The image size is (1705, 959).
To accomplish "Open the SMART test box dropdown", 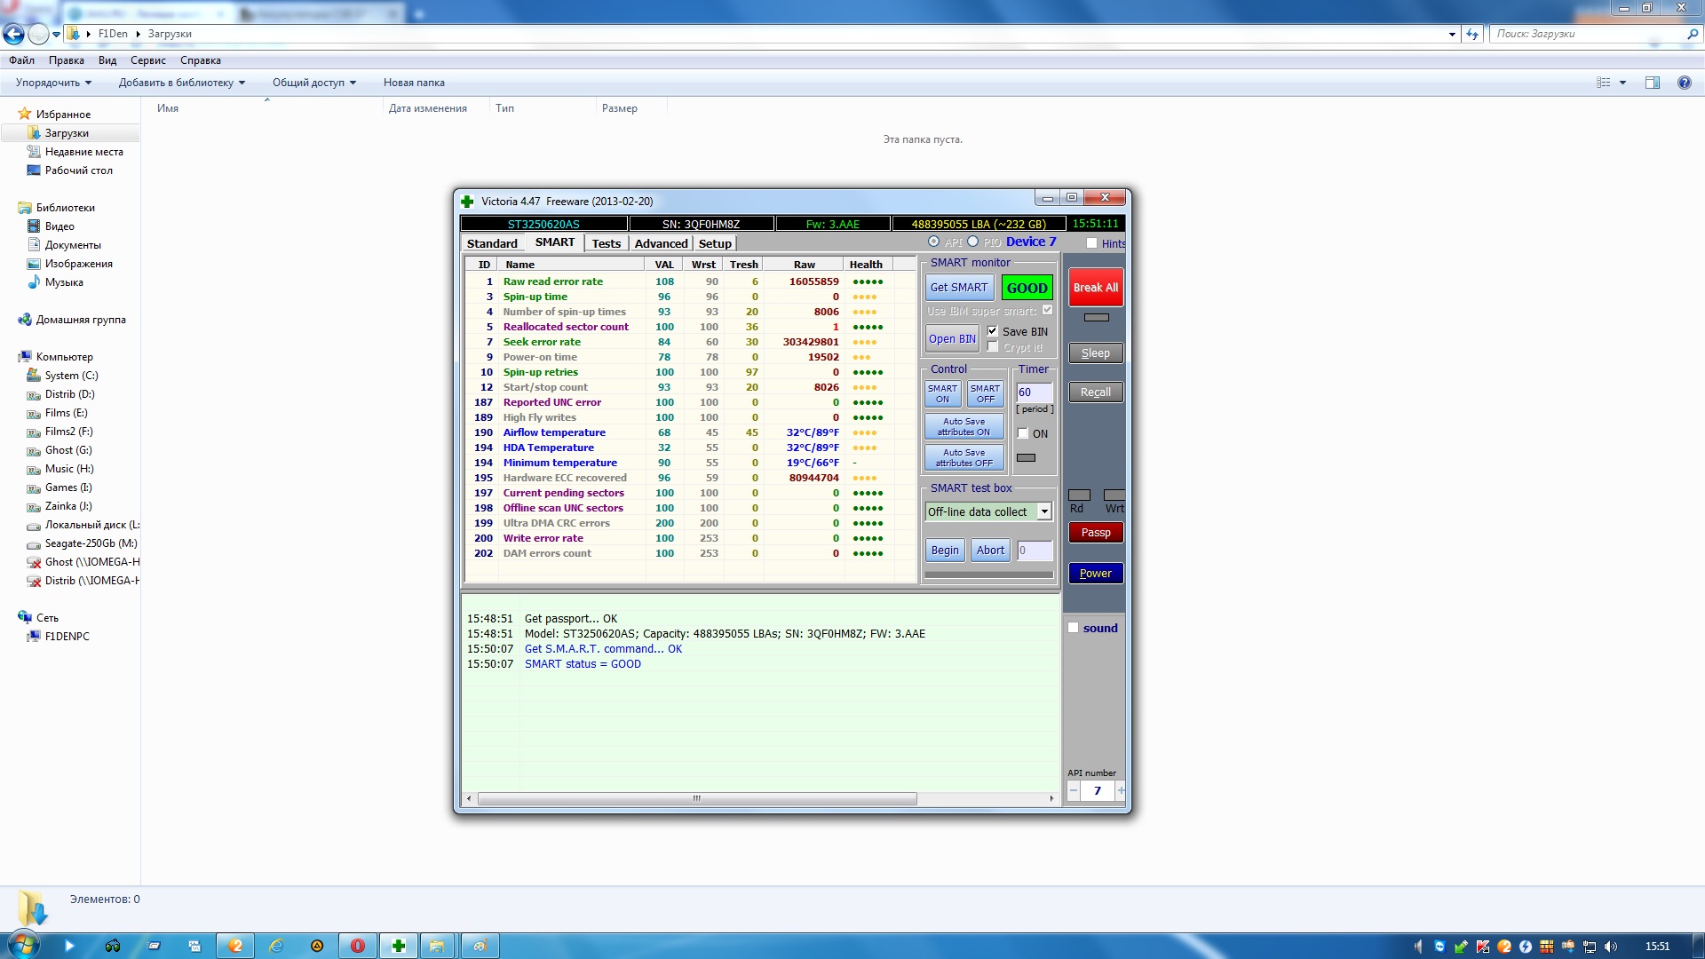I will pos(1044,511).
